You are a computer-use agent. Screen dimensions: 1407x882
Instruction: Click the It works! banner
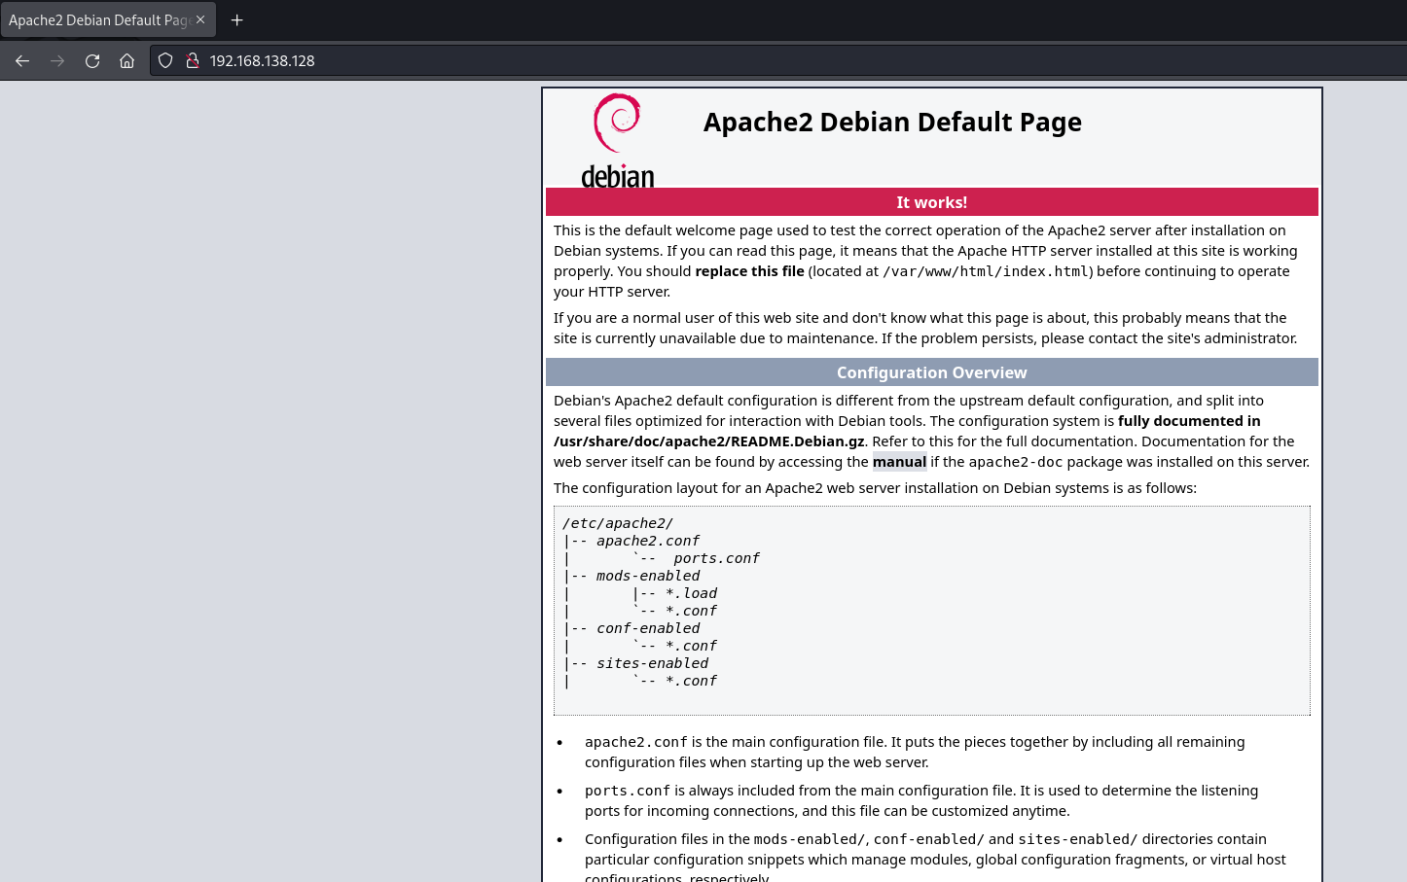click(932, 202)
